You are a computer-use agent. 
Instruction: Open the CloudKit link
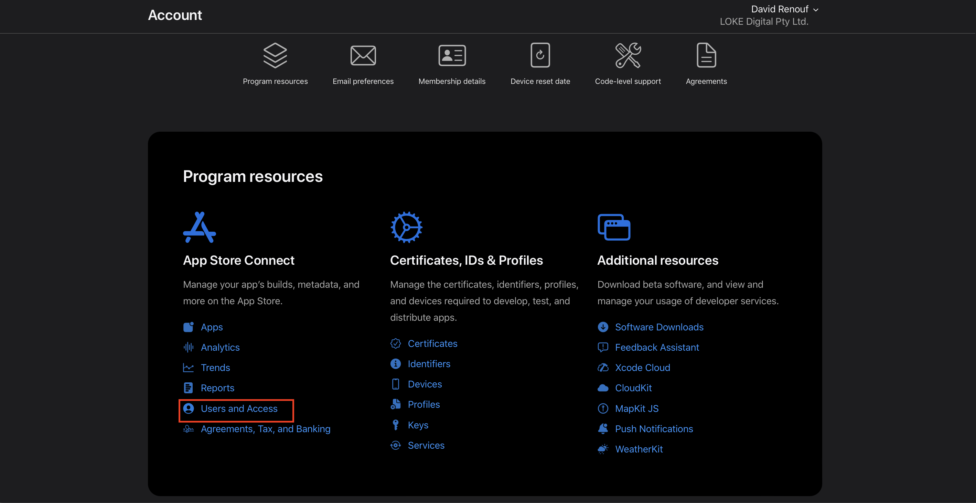(633, 388)
